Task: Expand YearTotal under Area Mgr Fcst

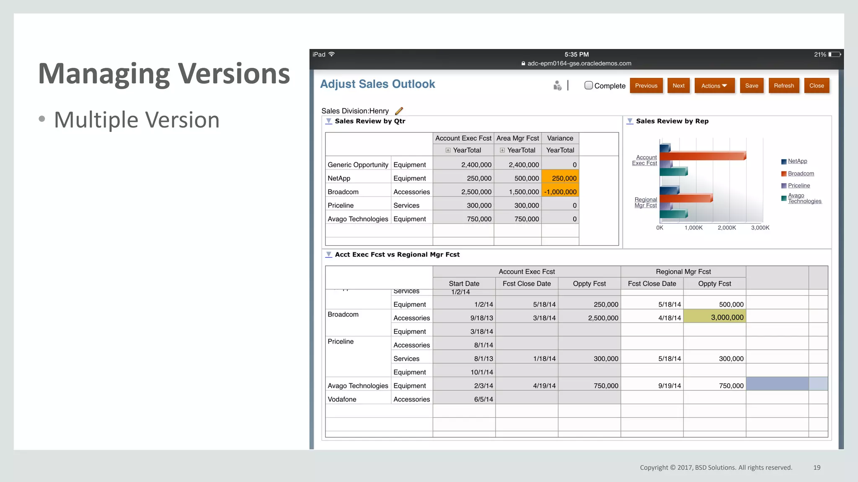Action: 502,150
